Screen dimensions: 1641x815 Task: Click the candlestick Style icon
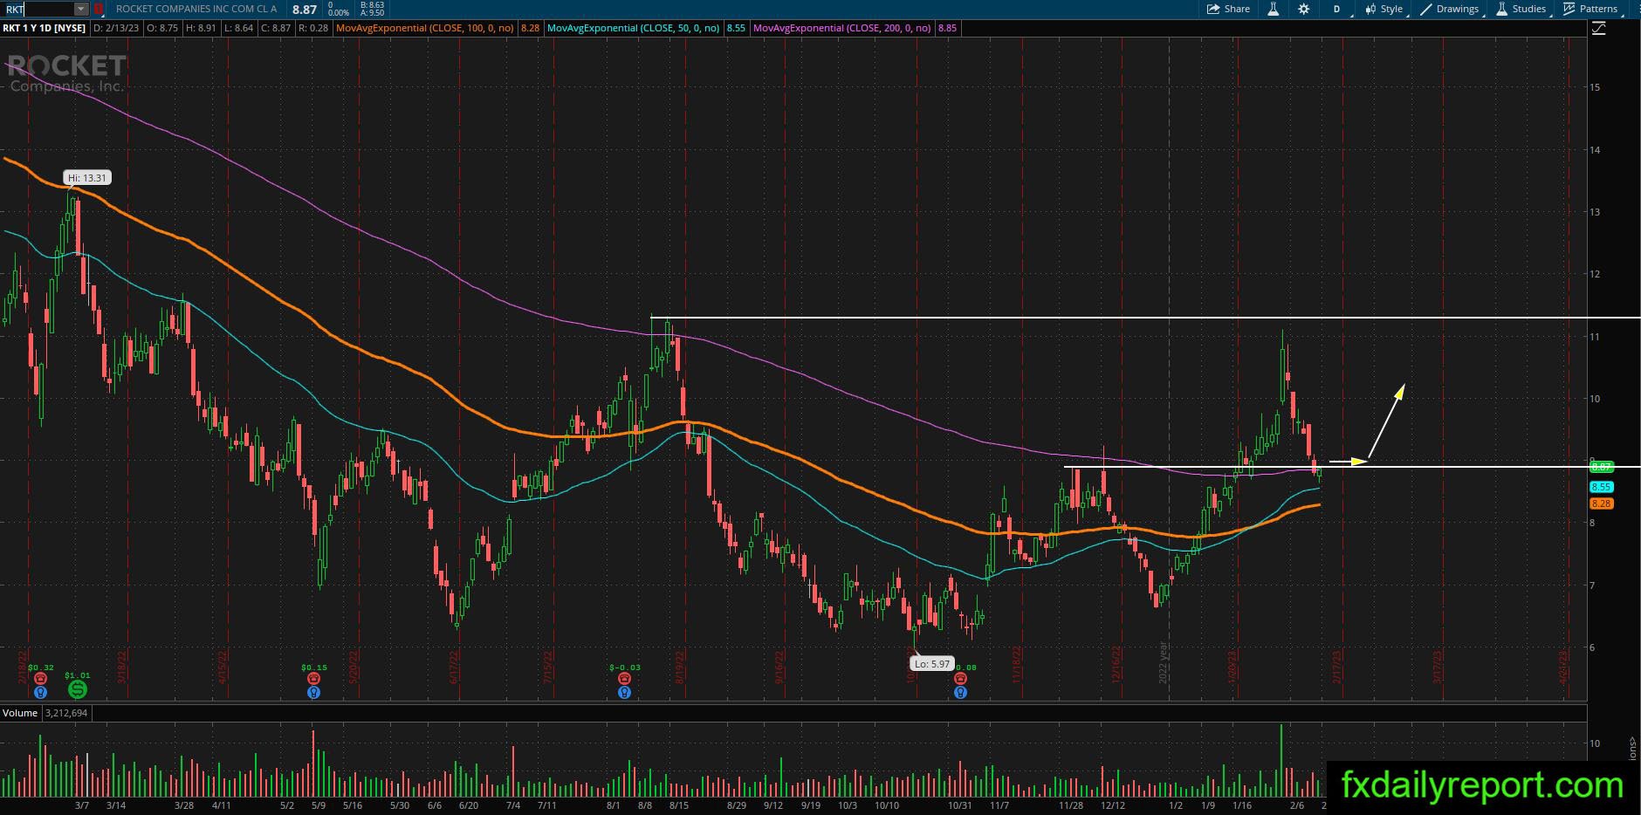pos(1370,9)
